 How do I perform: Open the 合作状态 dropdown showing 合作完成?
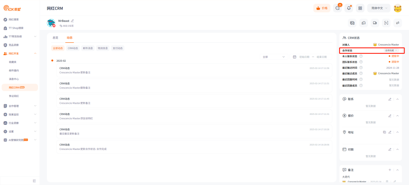point(391,51)
